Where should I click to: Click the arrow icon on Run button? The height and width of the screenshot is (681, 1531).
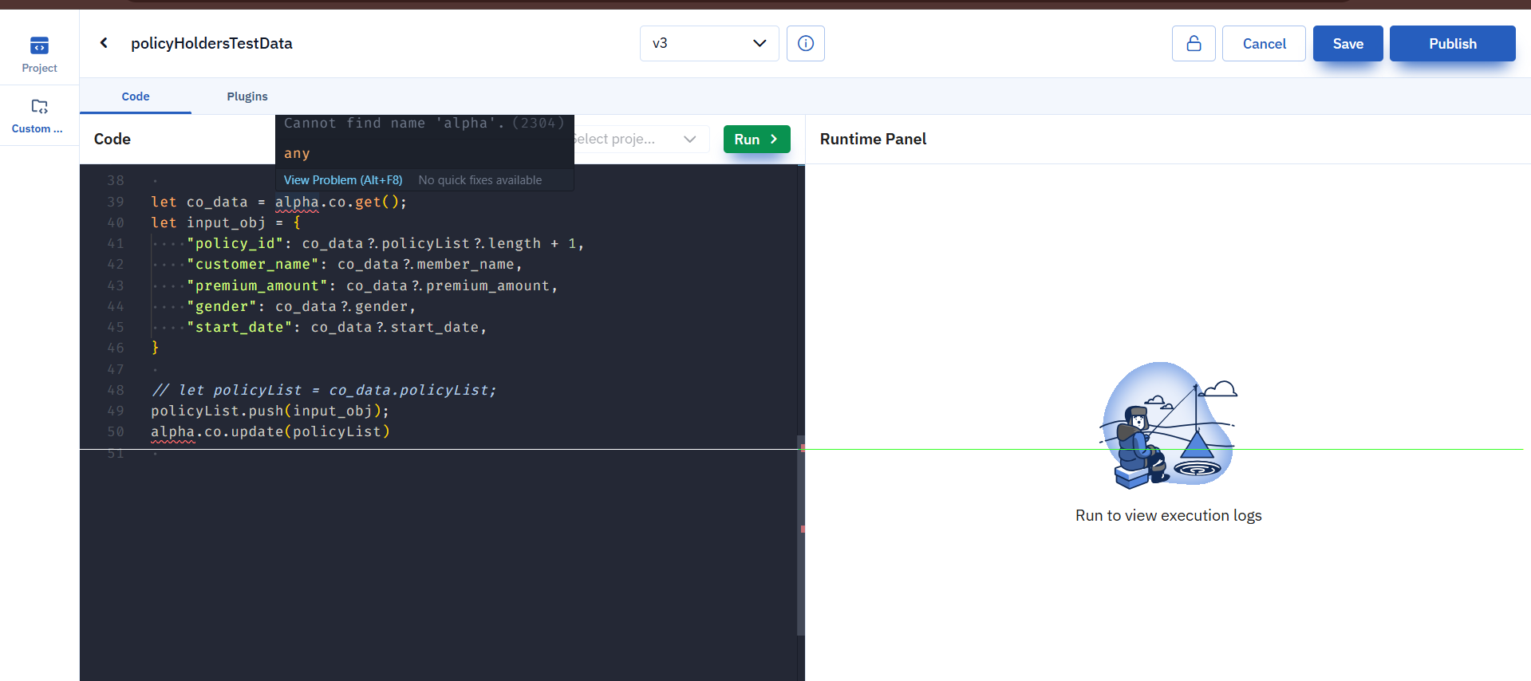click(774, 139)
